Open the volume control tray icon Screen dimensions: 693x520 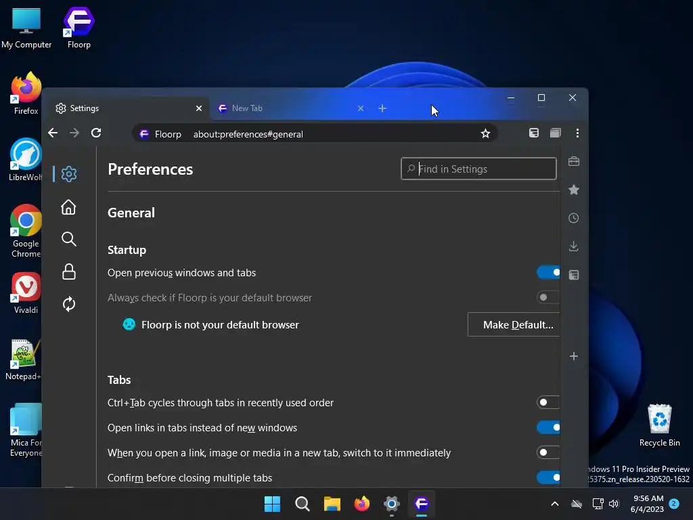pyautogui.click(x=614, y=504)
